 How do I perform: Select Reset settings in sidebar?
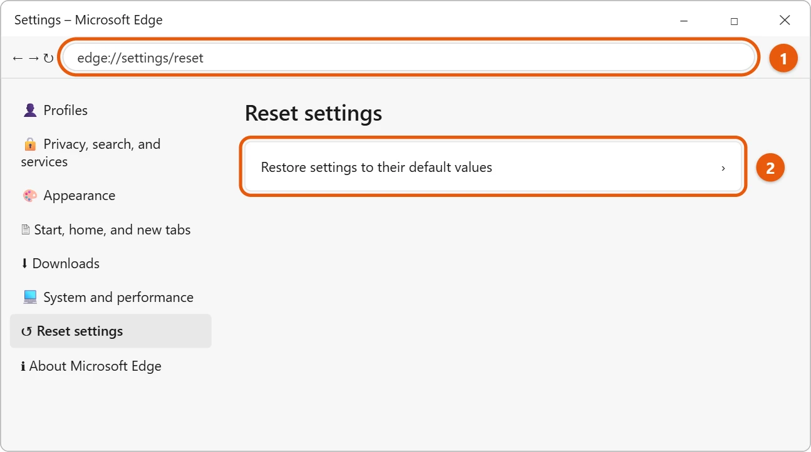[111, 331]
